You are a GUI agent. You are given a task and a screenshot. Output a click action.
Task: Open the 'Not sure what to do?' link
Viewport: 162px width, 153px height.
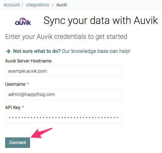click(x=37, y=51)
